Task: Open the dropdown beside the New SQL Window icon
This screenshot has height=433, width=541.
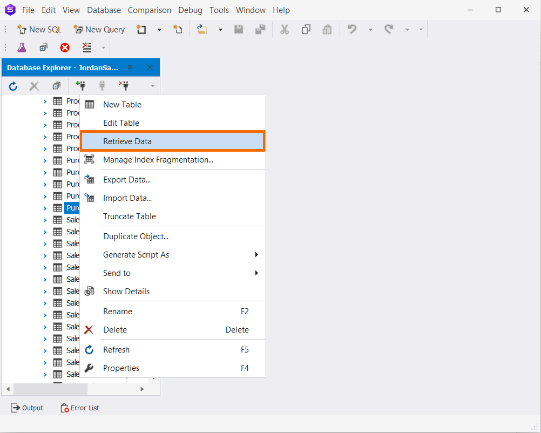Action: (x=159, y=29)
